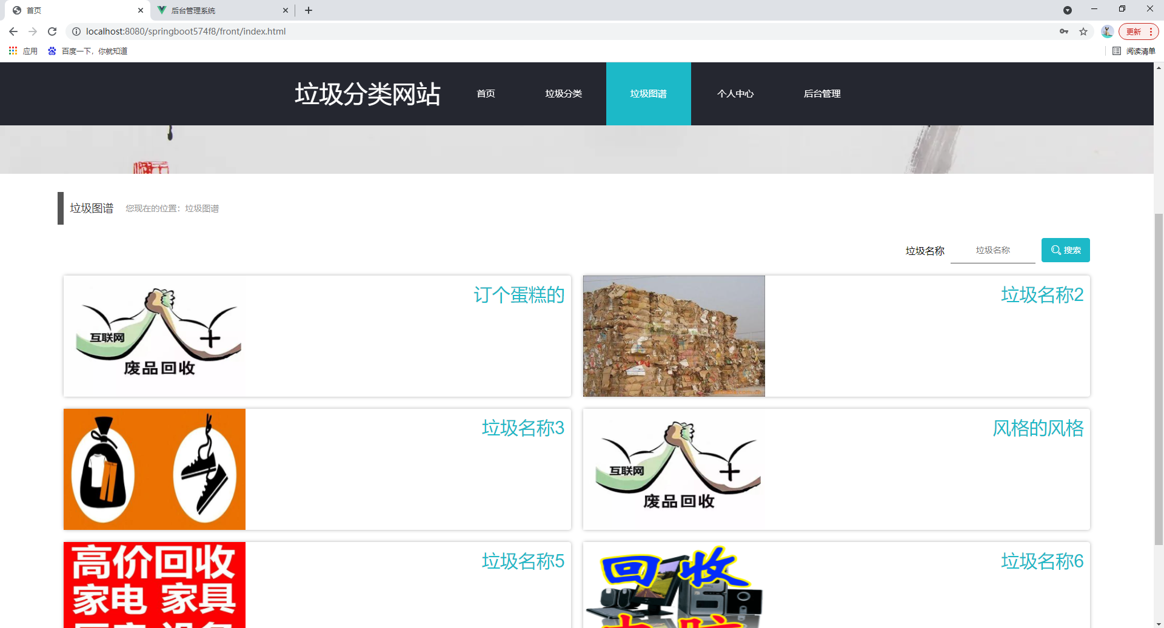The width and height of the screenshot is (1164, 628).
Task: Click the 搜索 search button
Action: pyautogui.click(x=1065, y=250)
